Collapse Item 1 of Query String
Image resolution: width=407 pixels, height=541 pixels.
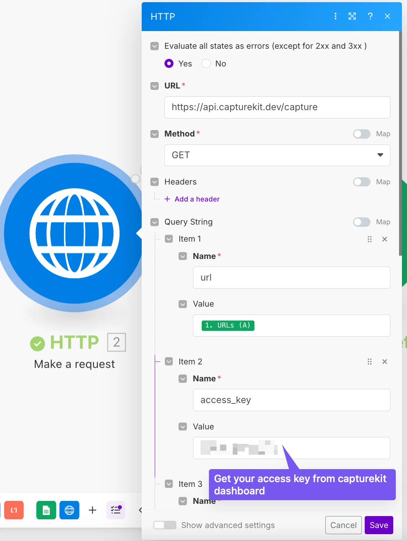coord(169,239)
